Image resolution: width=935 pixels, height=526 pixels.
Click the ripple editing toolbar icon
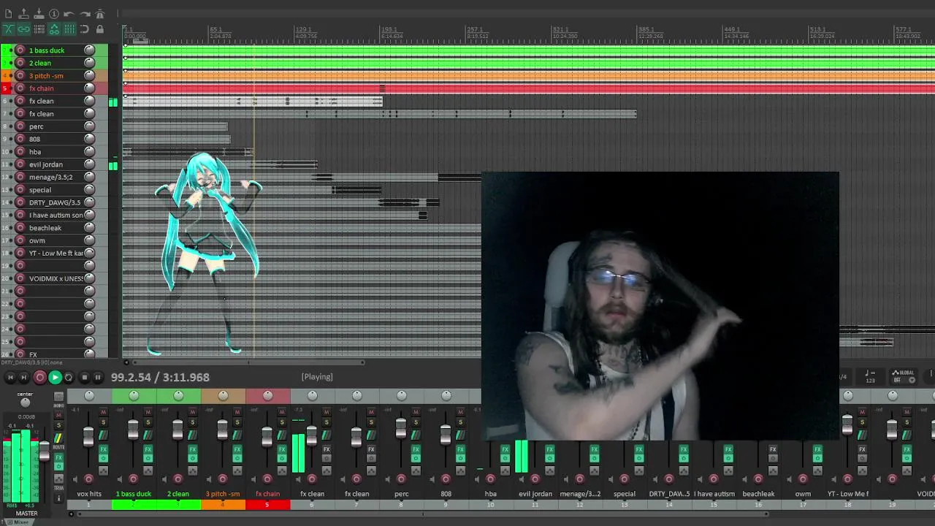(39, 29)
